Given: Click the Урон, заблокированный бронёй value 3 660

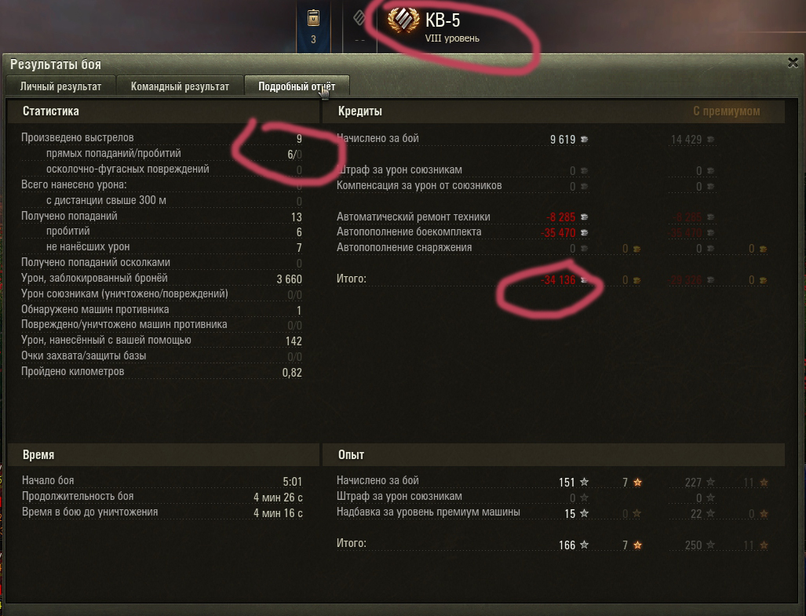Looking at the screenshot, I should [x=289, y=279].
